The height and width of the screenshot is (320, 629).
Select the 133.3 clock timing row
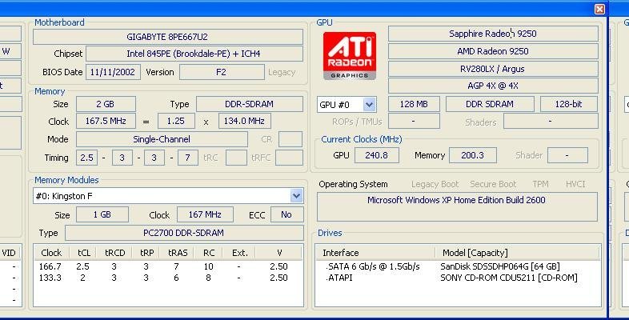(x=168, y=278)
